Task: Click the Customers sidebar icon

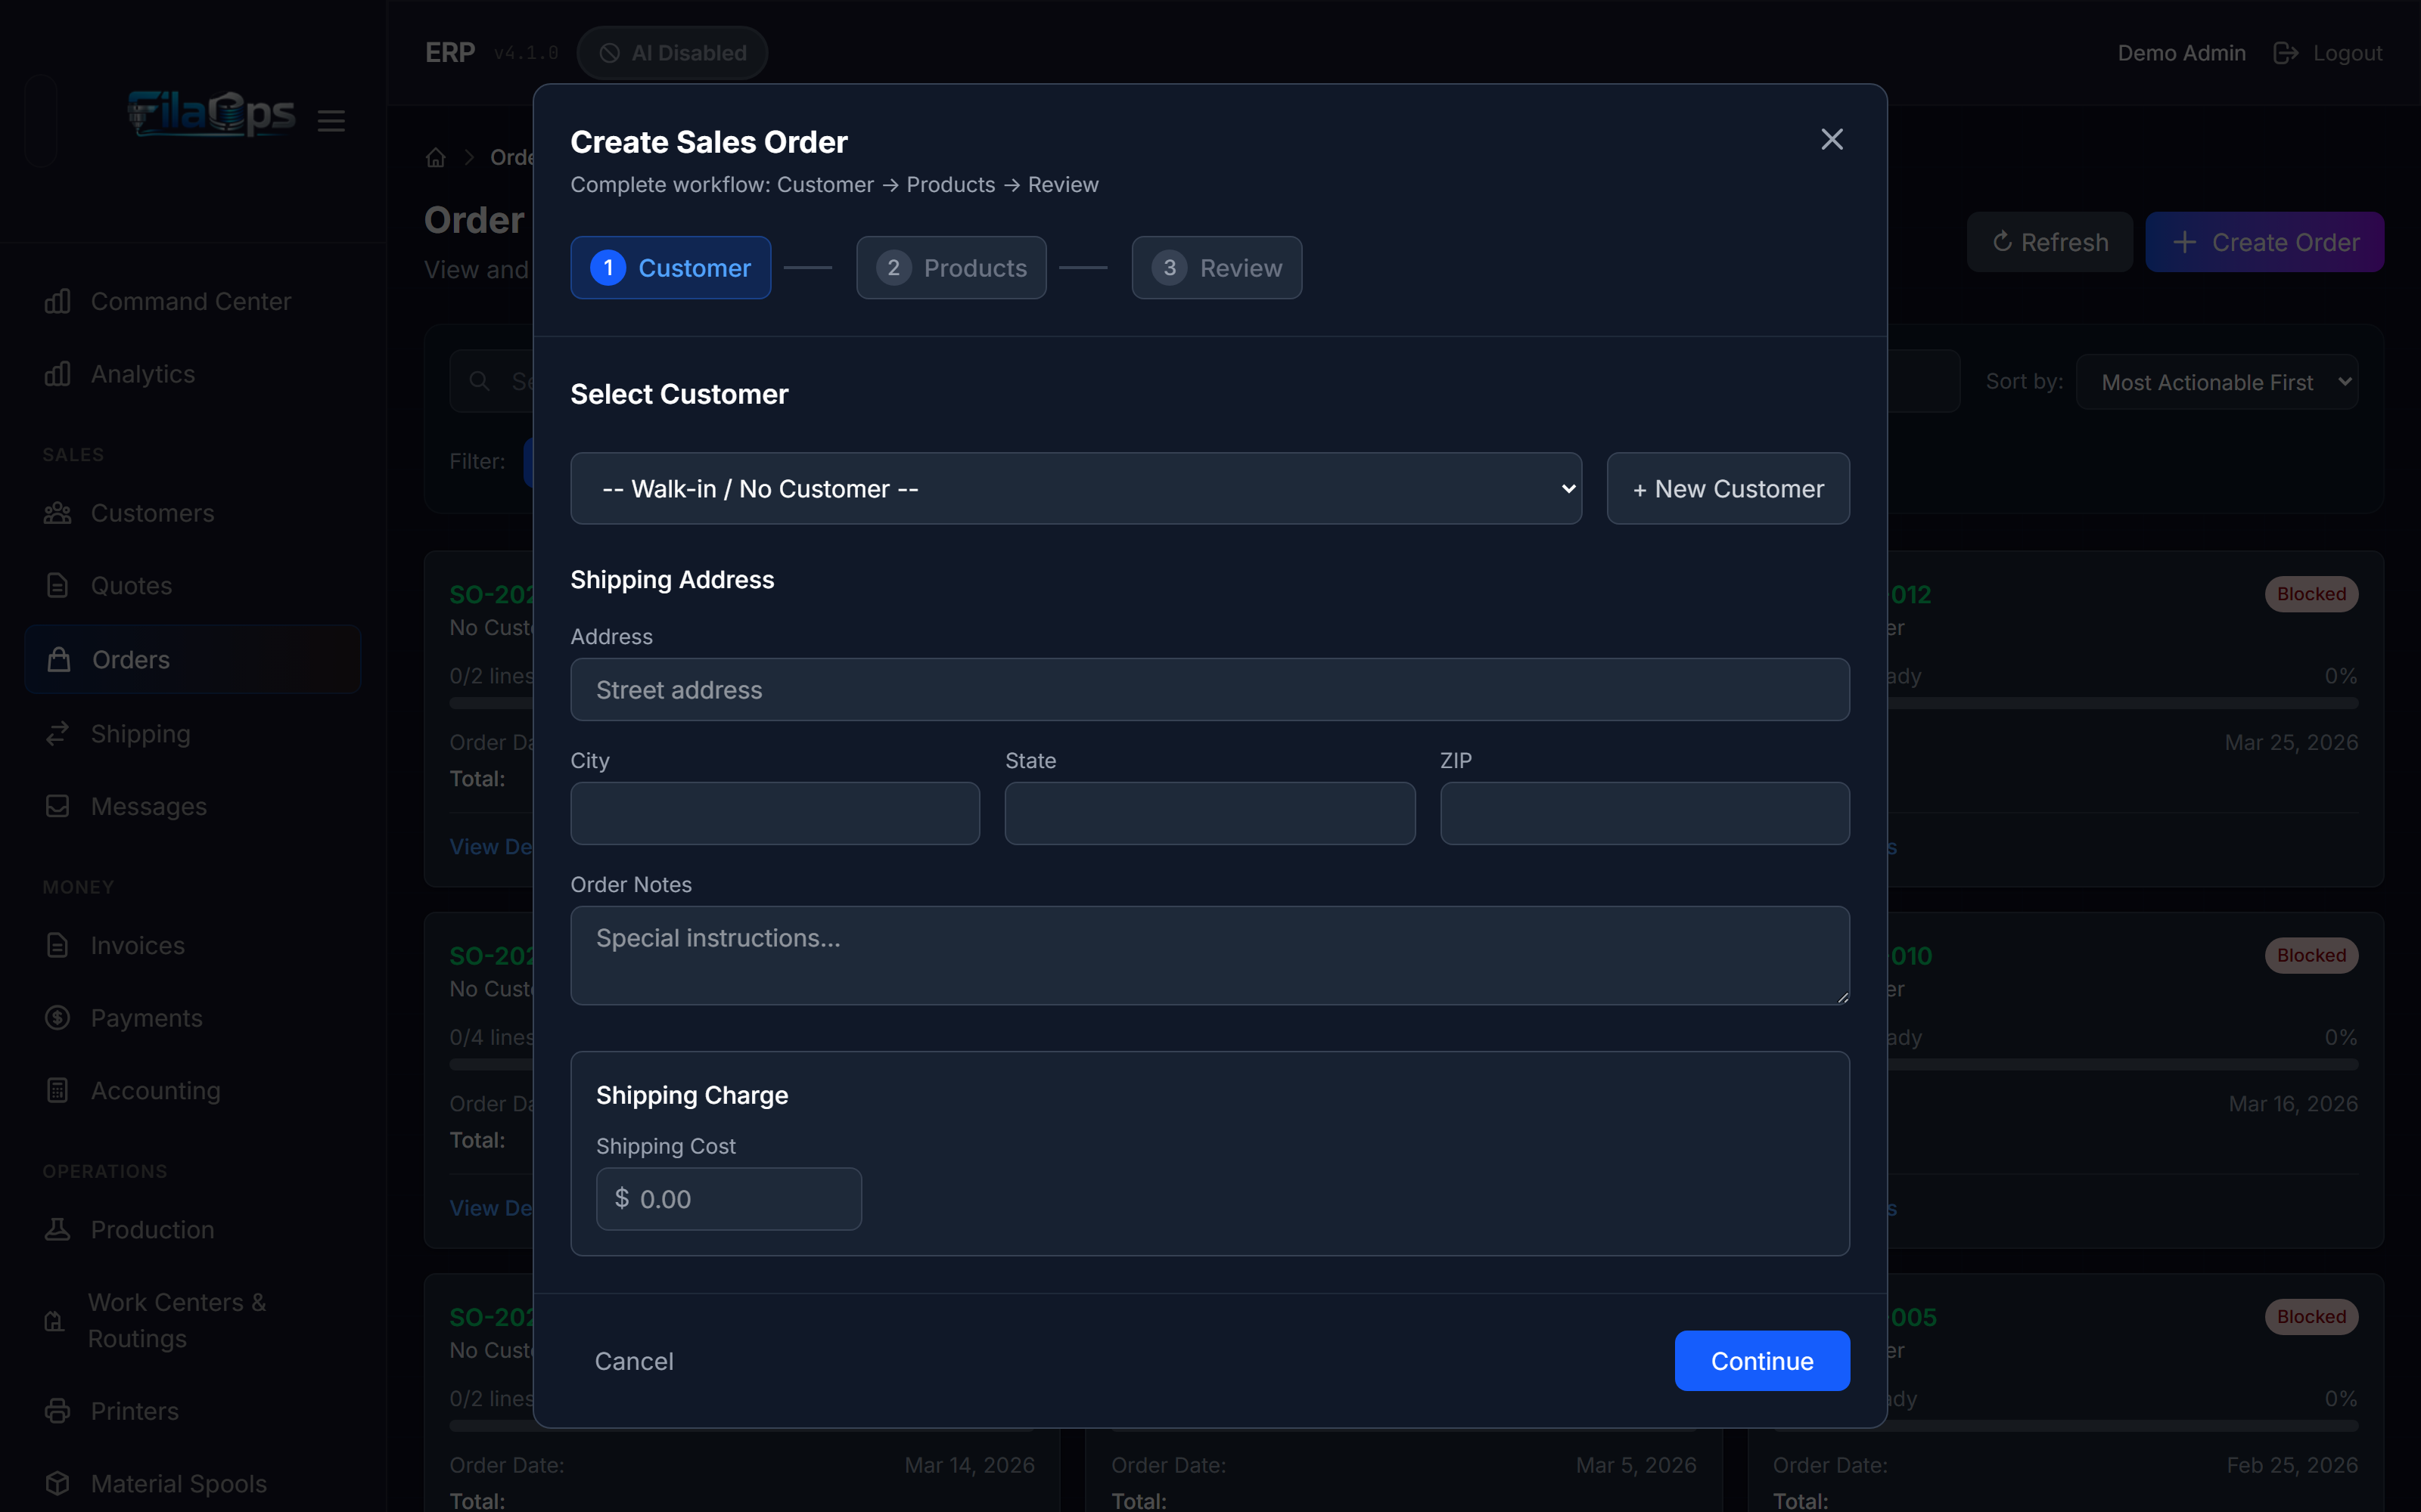Action: tap(58, 513)
